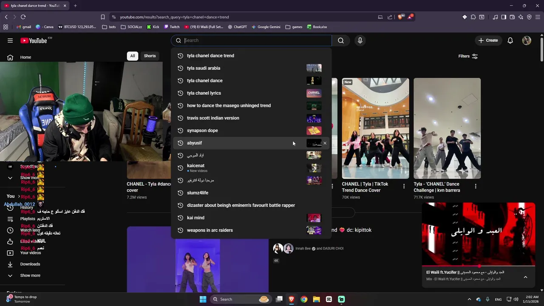Pick 'slumz4life' from search history
The width and height of the screenshot is (544, 306).
pos(251,193)
